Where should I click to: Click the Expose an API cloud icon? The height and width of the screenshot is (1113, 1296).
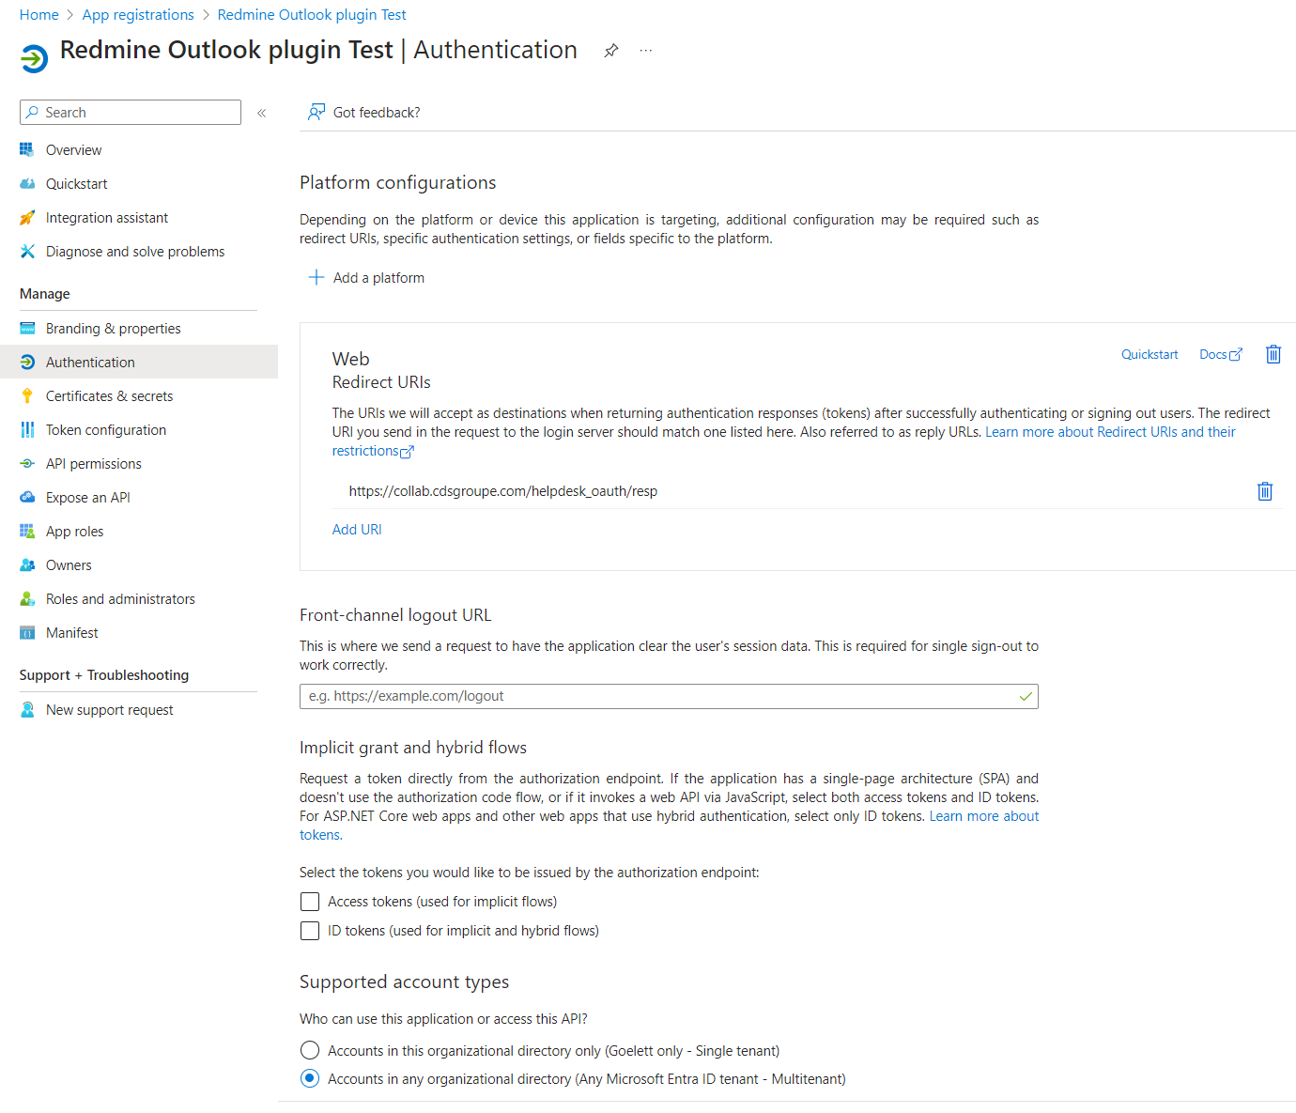tap(27, 498)
